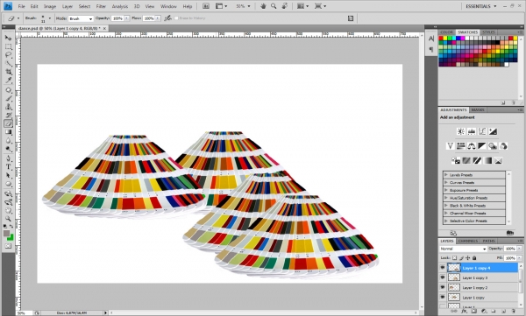Image resolution: width=526 pixels, height=316 pixels.
Task: Switch to the Paths tab
Action: [x=488, y=241]
